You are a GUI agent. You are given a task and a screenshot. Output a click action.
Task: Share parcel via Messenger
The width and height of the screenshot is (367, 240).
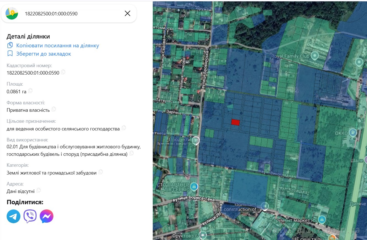tap(47, 216)
